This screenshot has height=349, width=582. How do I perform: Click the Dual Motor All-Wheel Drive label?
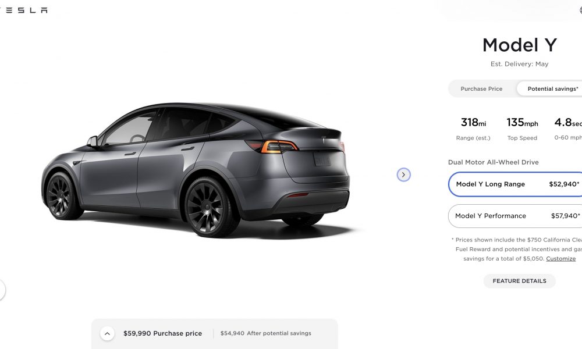click(494, 162)
